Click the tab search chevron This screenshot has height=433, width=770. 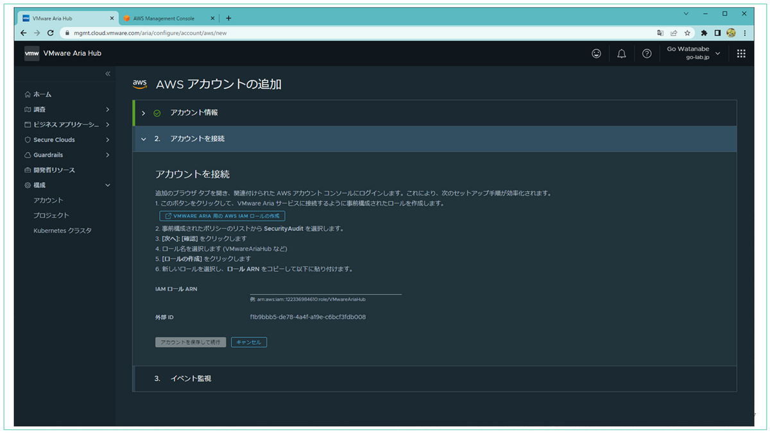pyautogui.click(x=686, y=13)
